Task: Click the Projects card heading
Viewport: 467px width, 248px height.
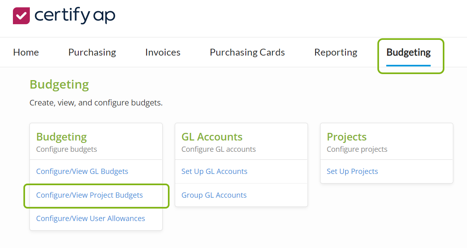Action: coord(346,137)
